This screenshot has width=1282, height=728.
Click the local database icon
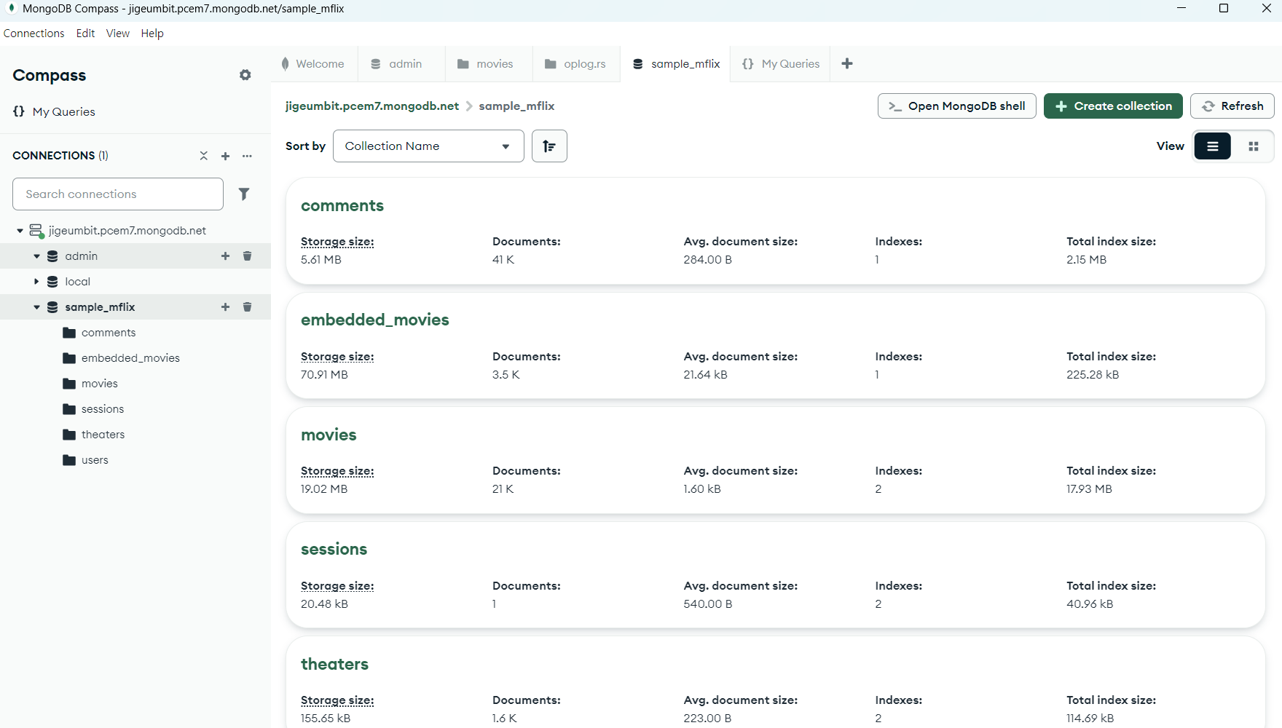click(52, 282)
